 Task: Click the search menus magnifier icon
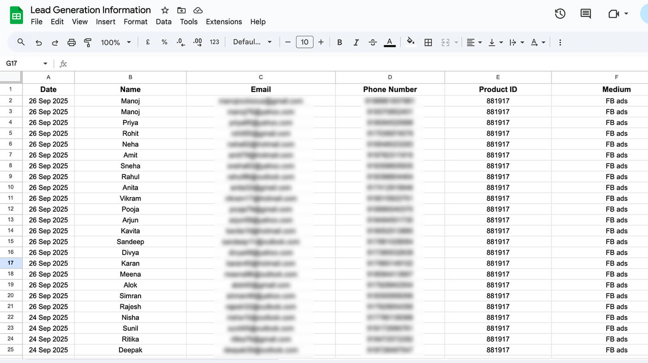[21, 42]
